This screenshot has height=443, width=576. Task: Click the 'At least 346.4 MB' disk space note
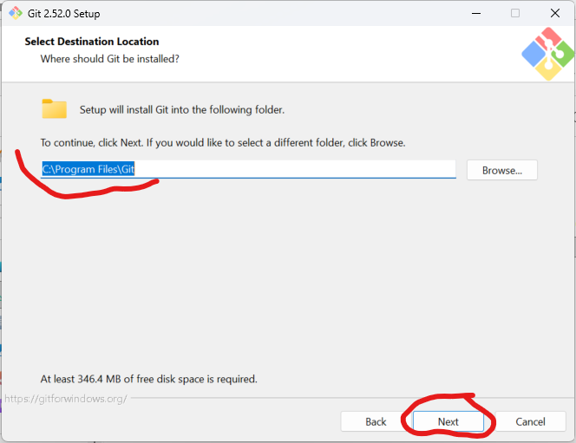pos(149,379)
